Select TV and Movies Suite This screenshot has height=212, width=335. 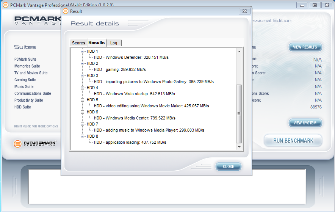[x=31, y=73]
